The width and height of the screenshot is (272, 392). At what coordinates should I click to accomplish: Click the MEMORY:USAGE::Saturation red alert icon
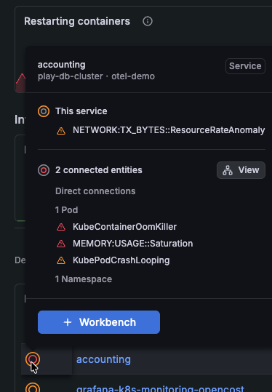[61, 244]
